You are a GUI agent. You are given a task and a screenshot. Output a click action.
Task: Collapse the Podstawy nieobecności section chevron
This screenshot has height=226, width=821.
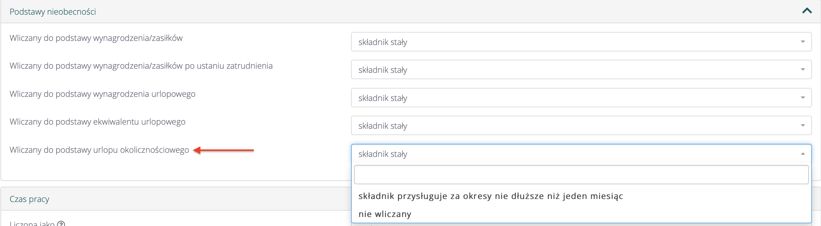coord(807,11)
